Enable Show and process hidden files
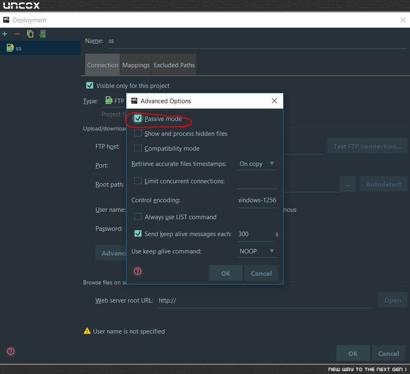Viewport: 410px width, 374px height. pyautogui.click(x=138, y=133)
